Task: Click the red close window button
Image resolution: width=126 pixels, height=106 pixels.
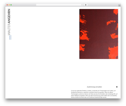Action: click(7, 5)
